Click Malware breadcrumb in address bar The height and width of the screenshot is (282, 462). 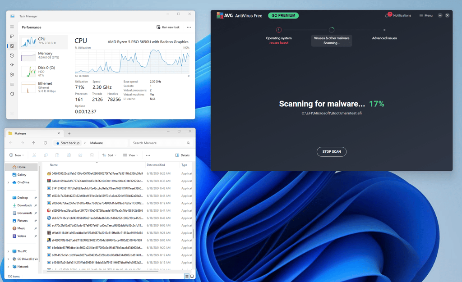tap(97, 143)
